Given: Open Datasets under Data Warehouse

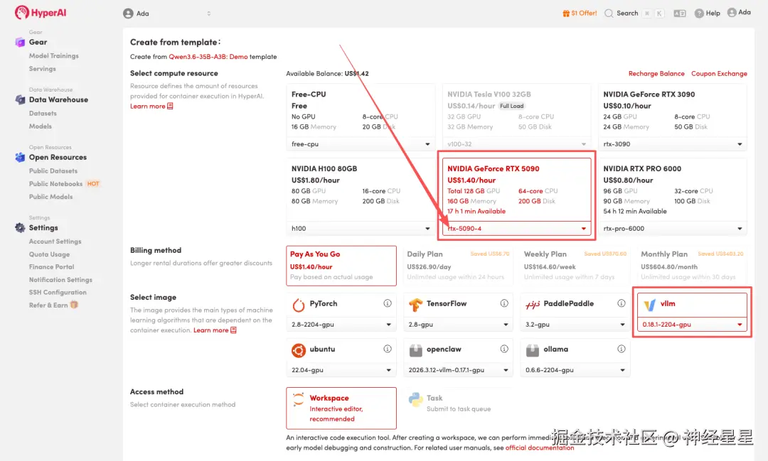Looking at the screenshot, I should [x=43, y=113].
